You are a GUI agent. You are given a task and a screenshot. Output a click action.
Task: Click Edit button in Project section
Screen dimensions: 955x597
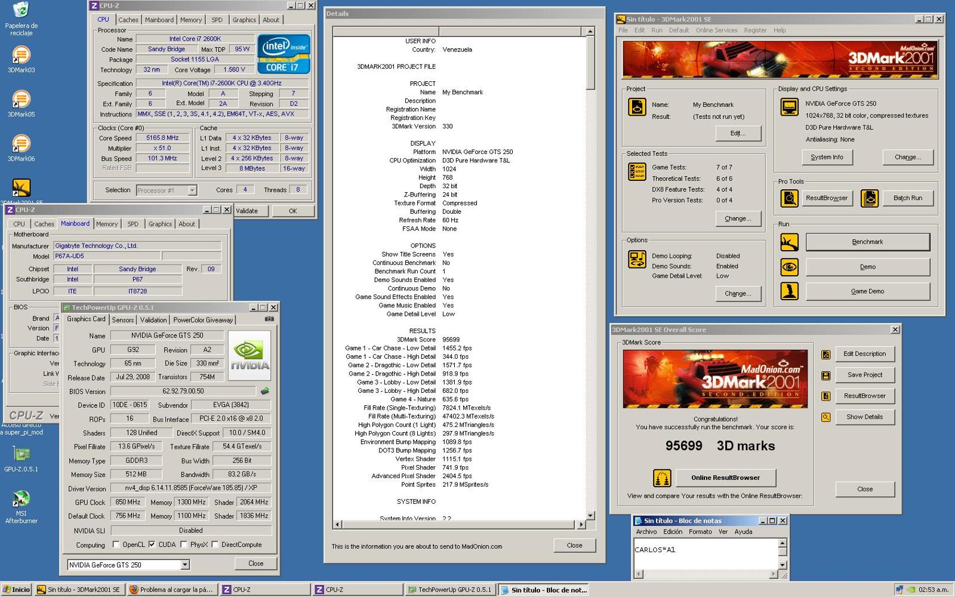click(x=738, y=133)
